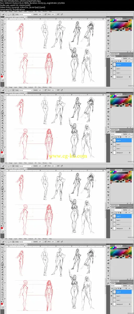Screen dimensions: 134x314
Task: Select the Zoom tool in the top frame
Action: click(2, 72)
